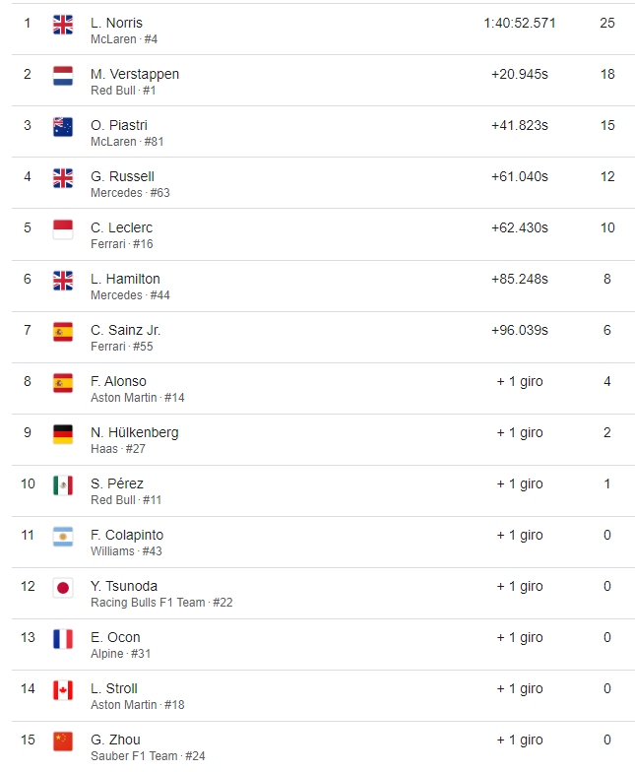Click the French flag beside E. Ocon
The image size is (635, 772).
[x=63, y=639]
